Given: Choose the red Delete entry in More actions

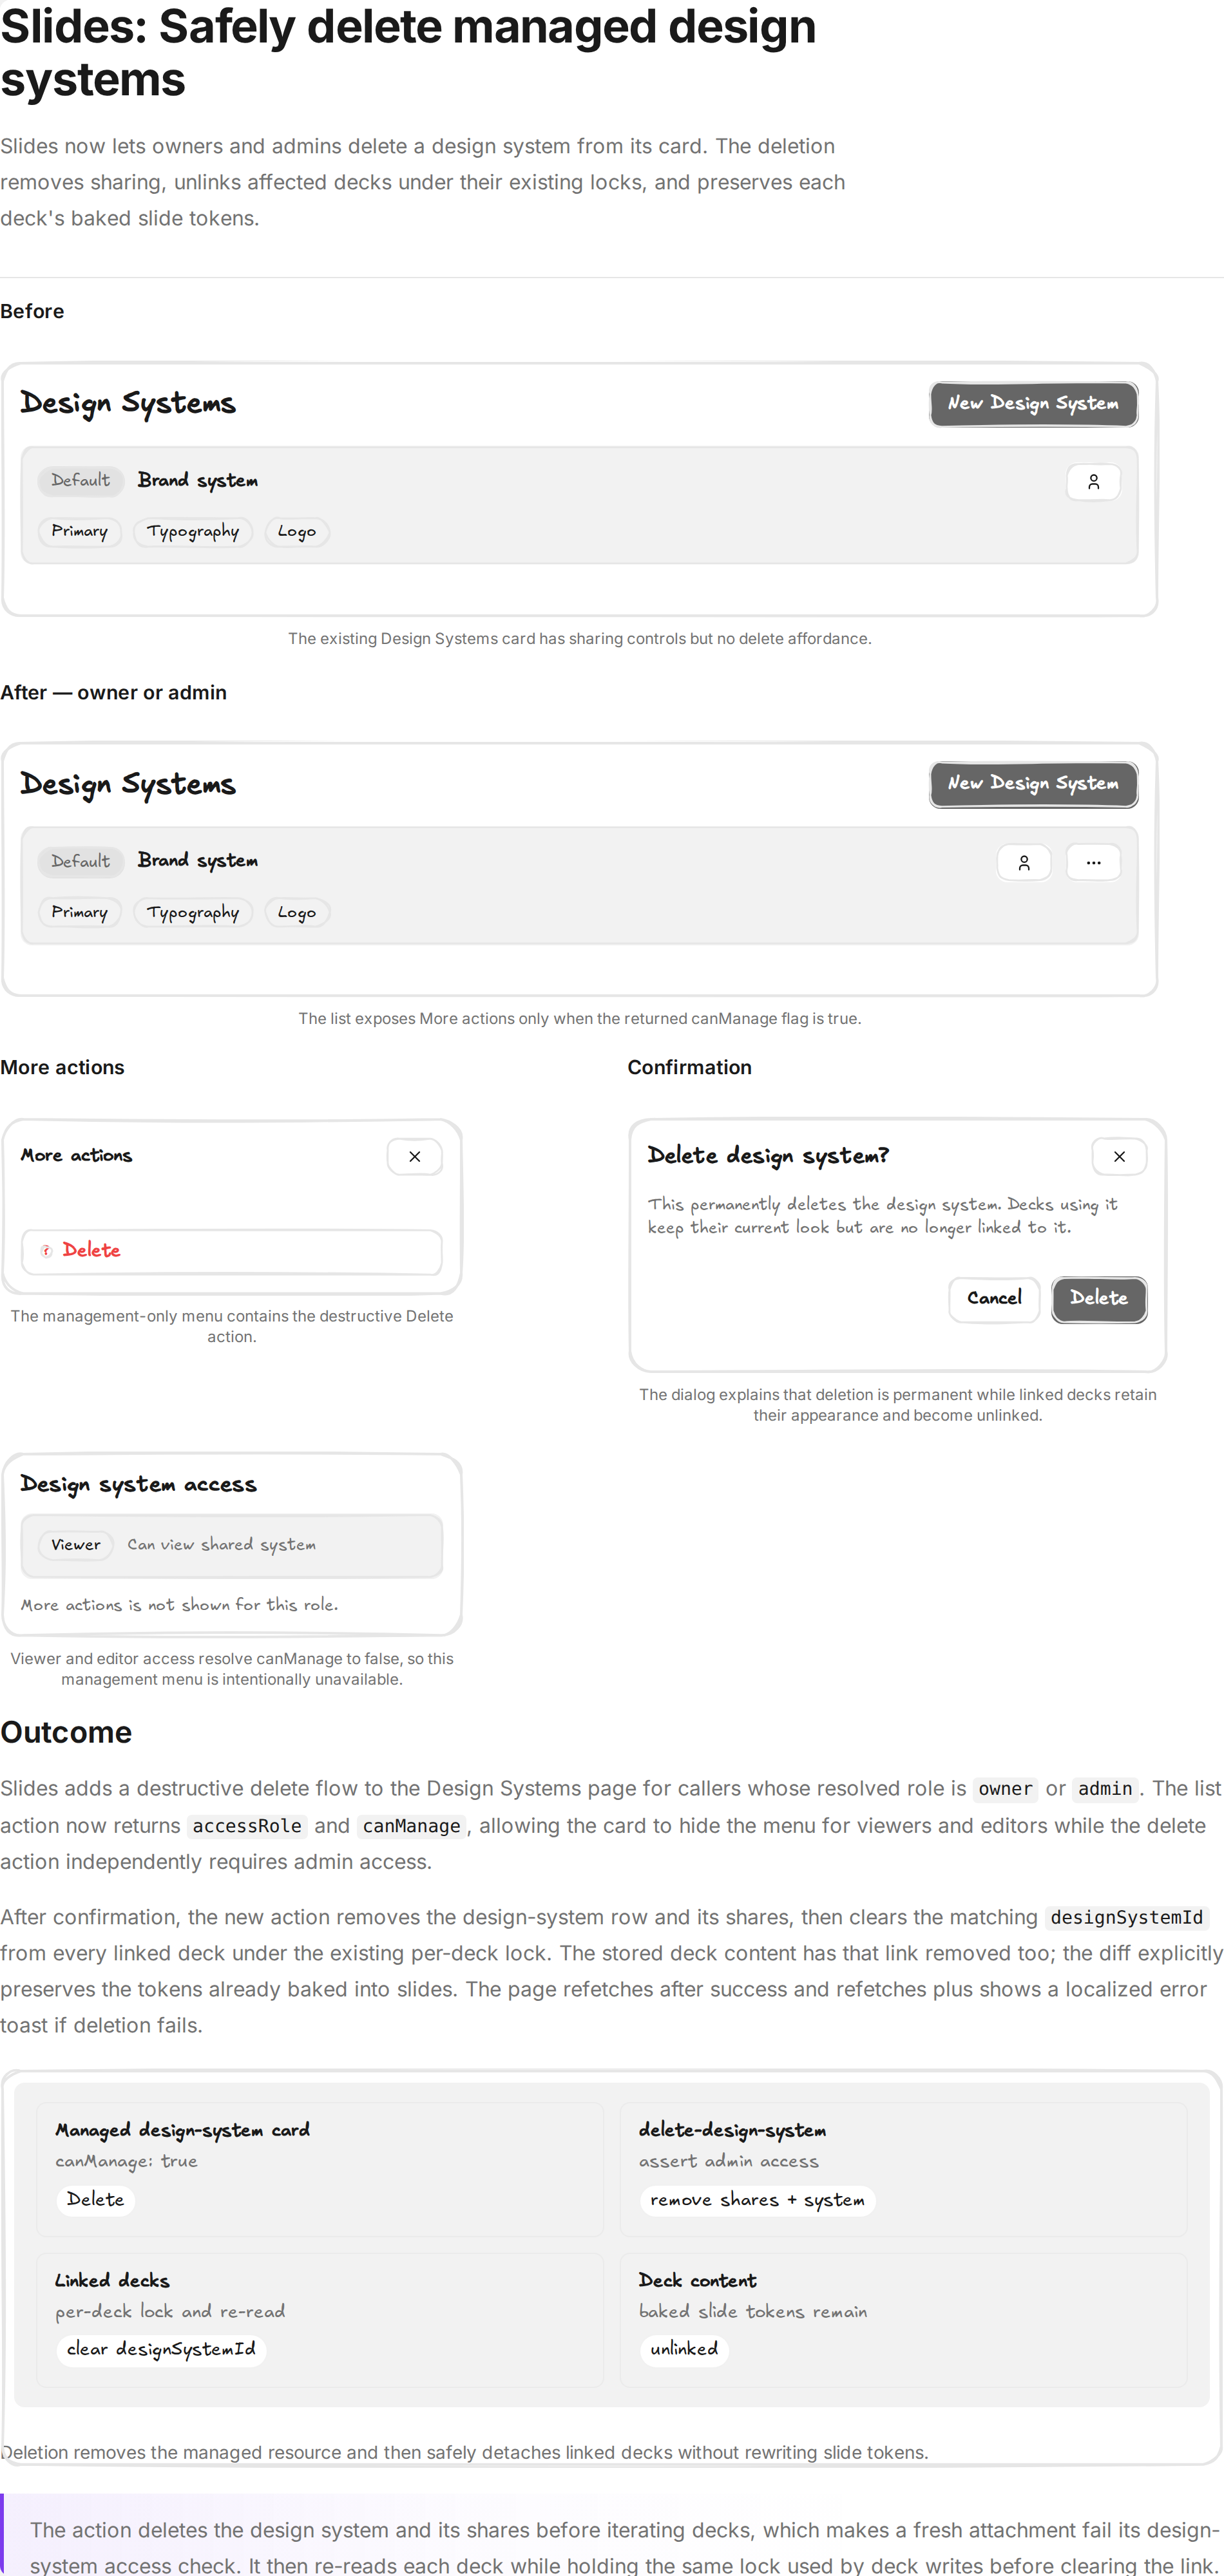Looking at the screenshot, I should [x=231, y=1251].
